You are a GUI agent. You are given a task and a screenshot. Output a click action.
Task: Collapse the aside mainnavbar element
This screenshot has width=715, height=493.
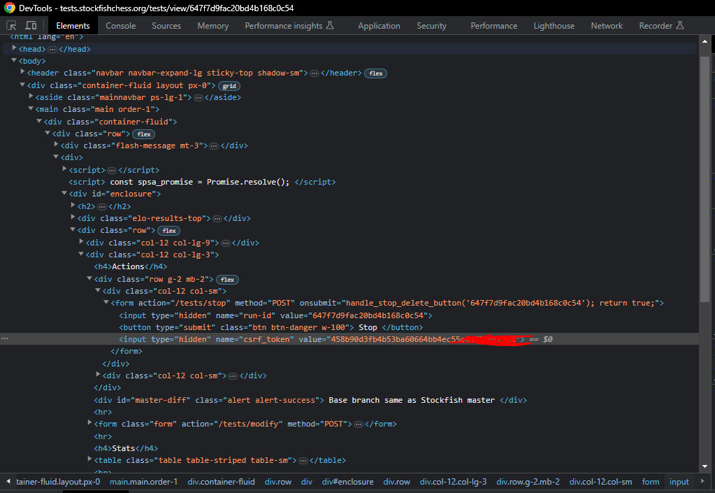pyautogui.click(x=31, y=97)
